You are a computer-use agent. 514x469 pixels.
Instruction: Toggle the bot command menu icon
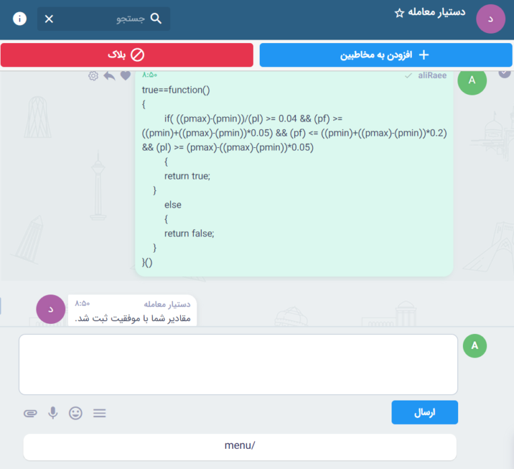tap(100, 413)
